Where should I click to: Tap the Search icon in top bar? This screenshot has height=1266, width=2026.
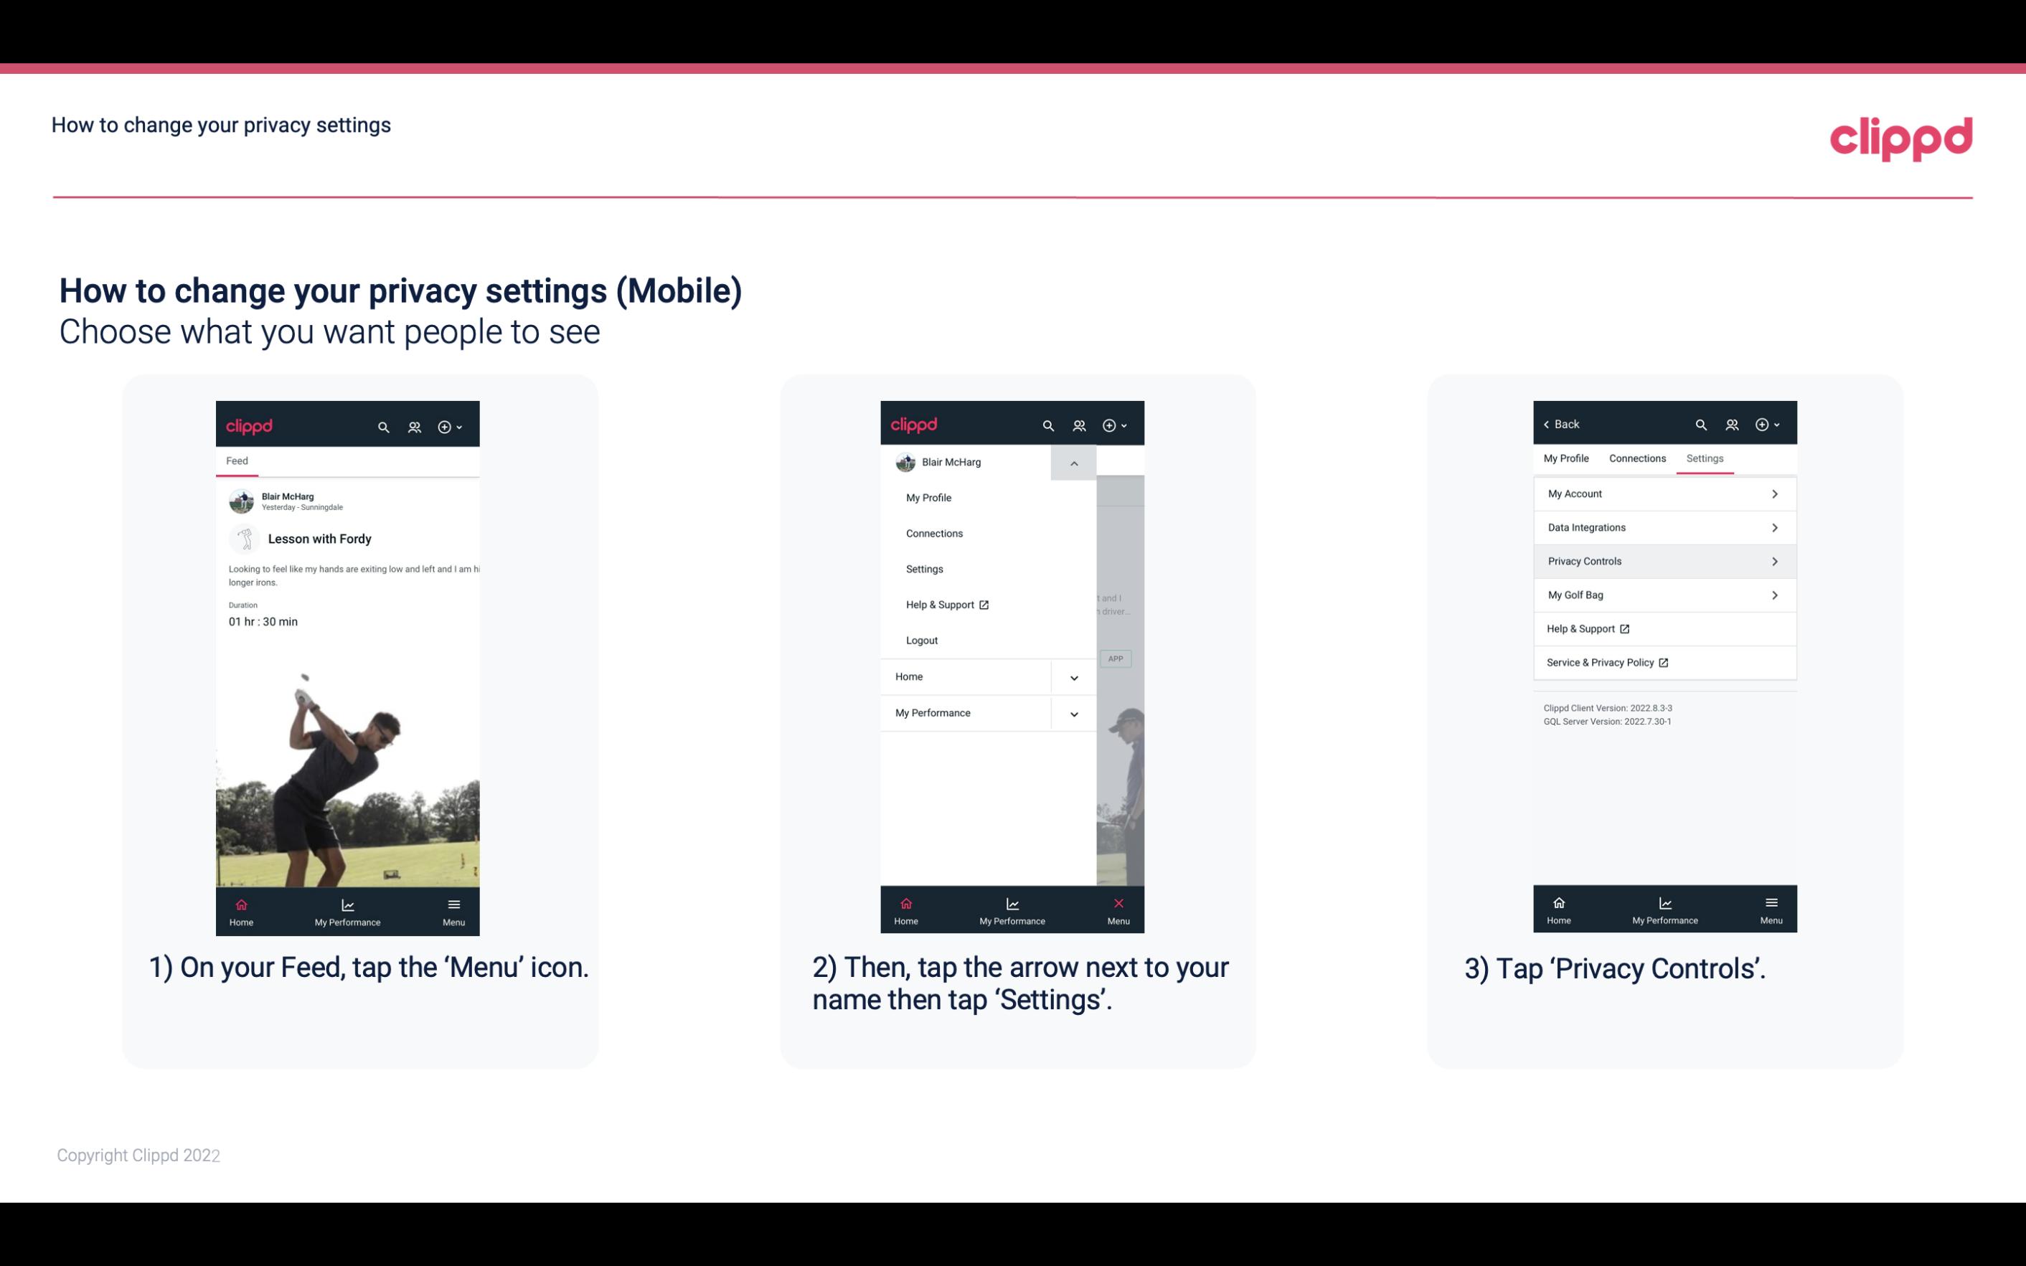coord(382,425)
